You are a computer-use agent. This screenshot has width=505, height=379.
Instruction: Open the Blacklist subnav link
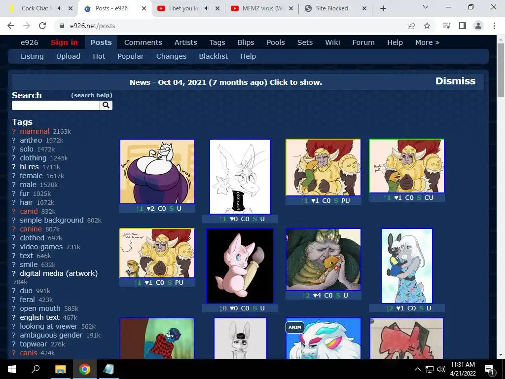(x=213, y=56)
